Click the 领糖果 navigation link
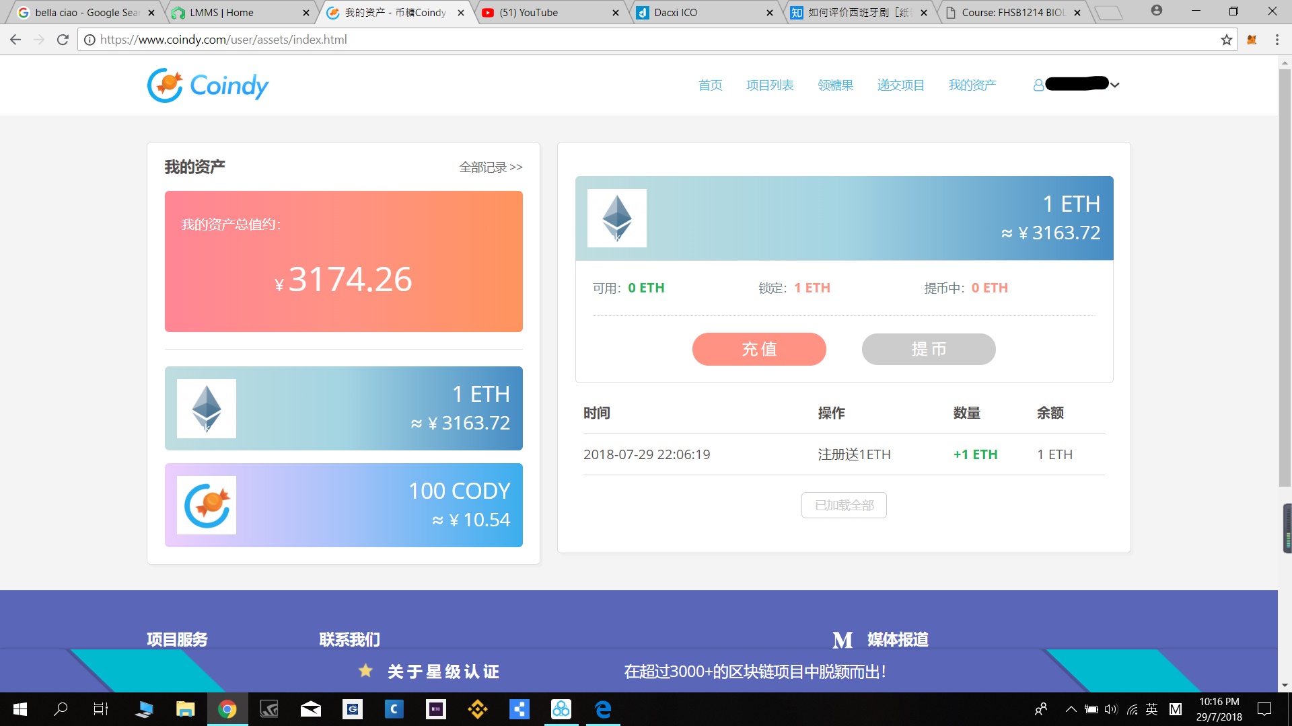1292x726 pixels. click(x=835, y=85)
